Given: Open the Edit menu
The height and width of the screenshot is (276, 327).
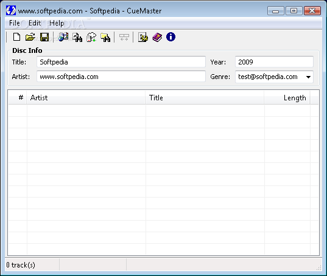Looking at the screenshot, I should coord(35,23).
